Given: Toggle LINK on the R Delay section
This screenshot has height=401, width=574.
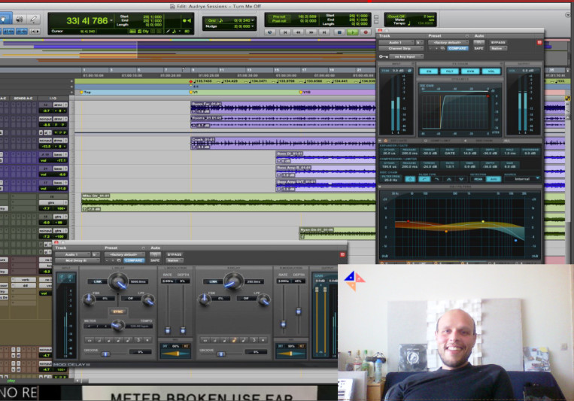Looking at the screenshot, I should 213,281.
